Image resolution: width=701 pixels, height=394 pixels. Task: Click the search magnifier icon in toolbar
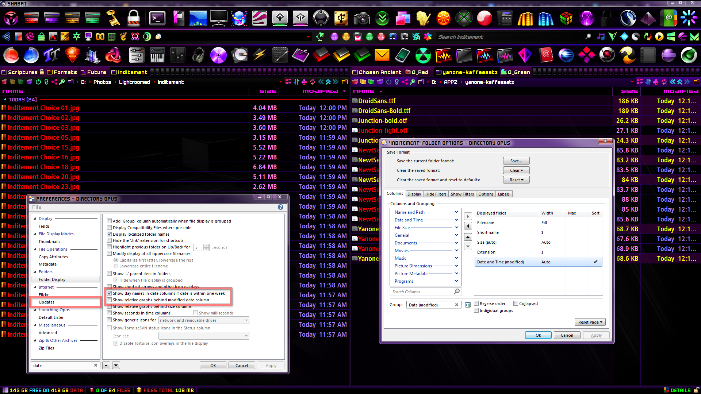coord(588,36)
